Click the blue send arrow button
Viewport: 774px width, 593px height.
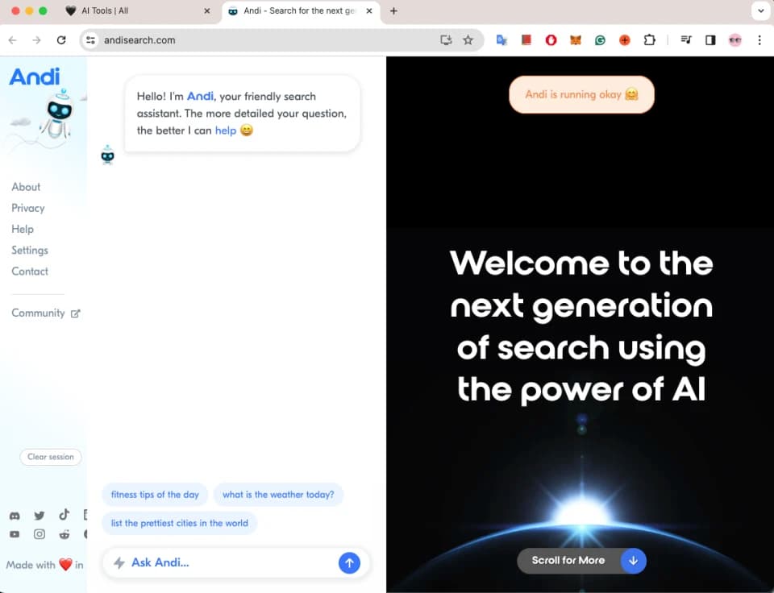349,563
